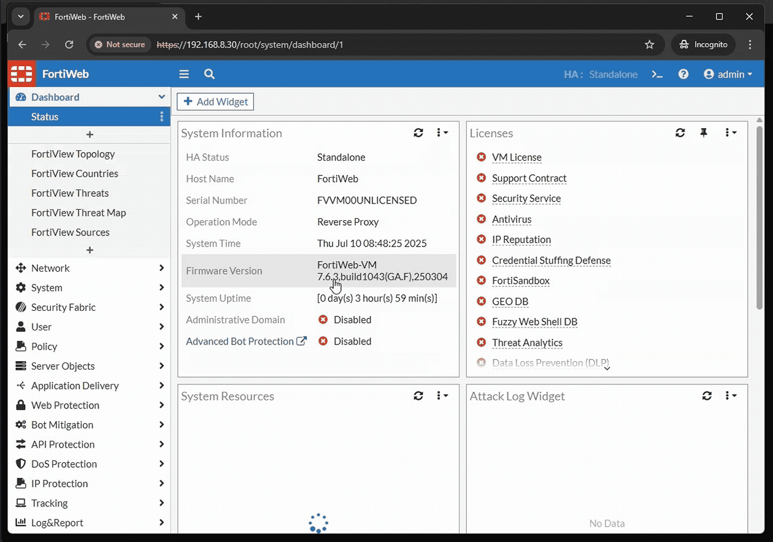
Task: Open Chrome three-dot menu
Action: click(750, 45)
